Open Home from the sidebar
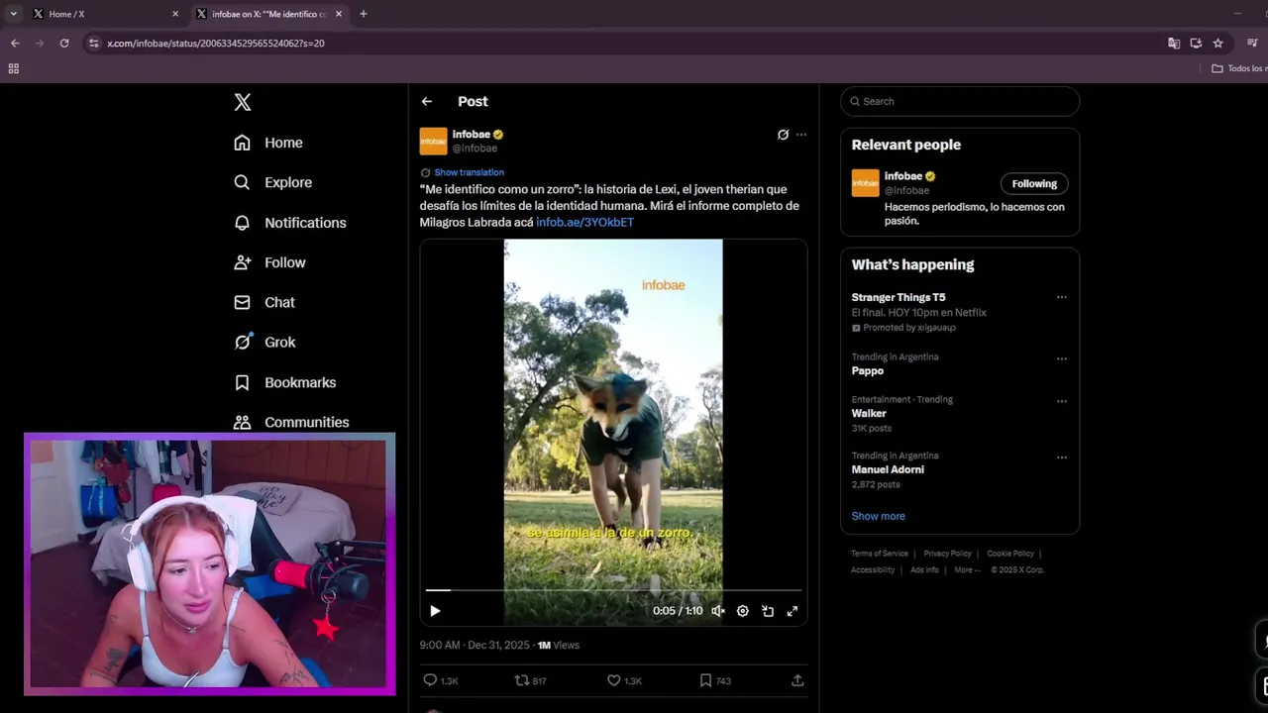Screen dimensions: 1268x713 pos(268,143)
